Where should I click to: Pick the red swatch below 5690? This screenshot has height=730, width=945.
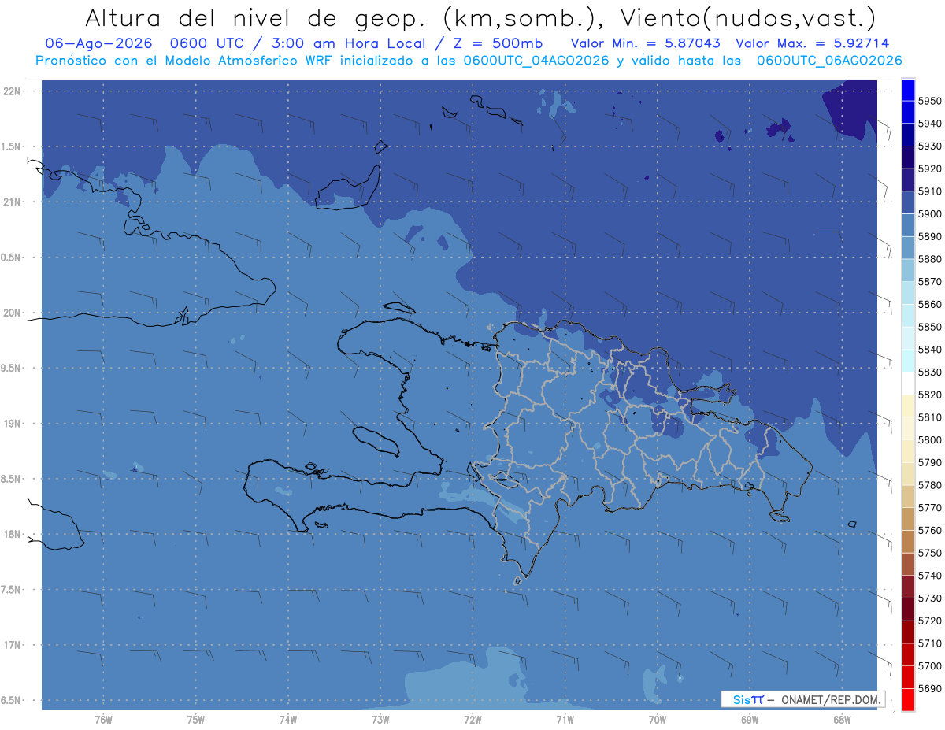point(908,699)
